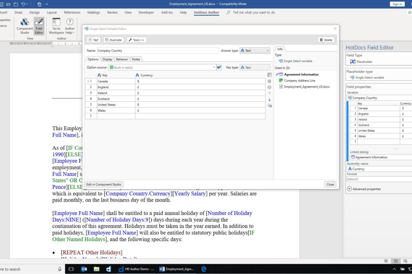The width and height of the screenshot is (412, 274).
Task: Click the Edit in Component Studio button
Action: [104, 184]
